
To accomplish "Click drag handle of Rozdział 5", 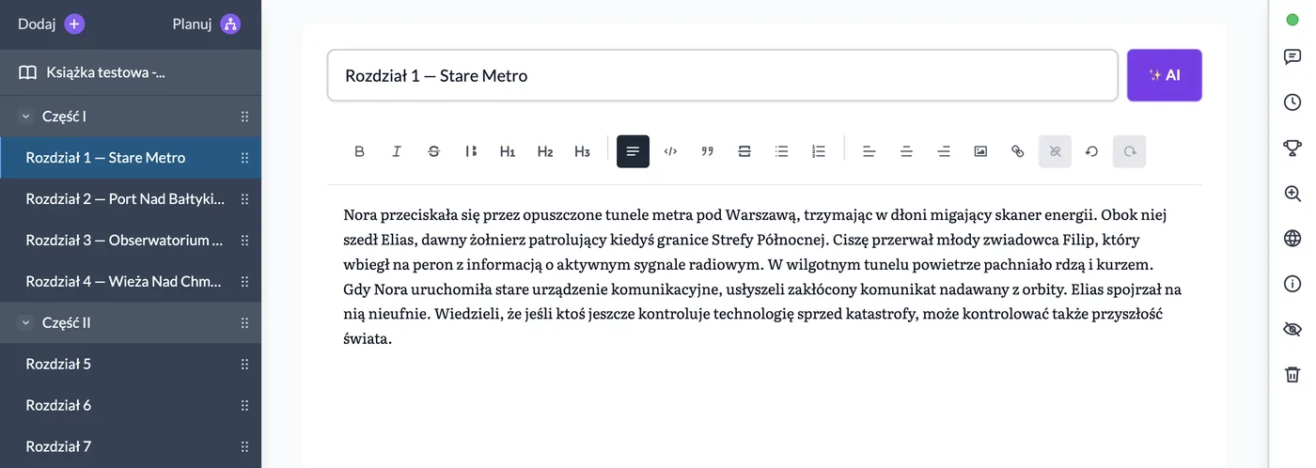I will coord(244,364).
